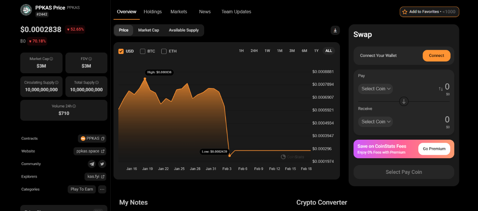
Task: Set chart range to ALL
Action: [x=329, y=51]
